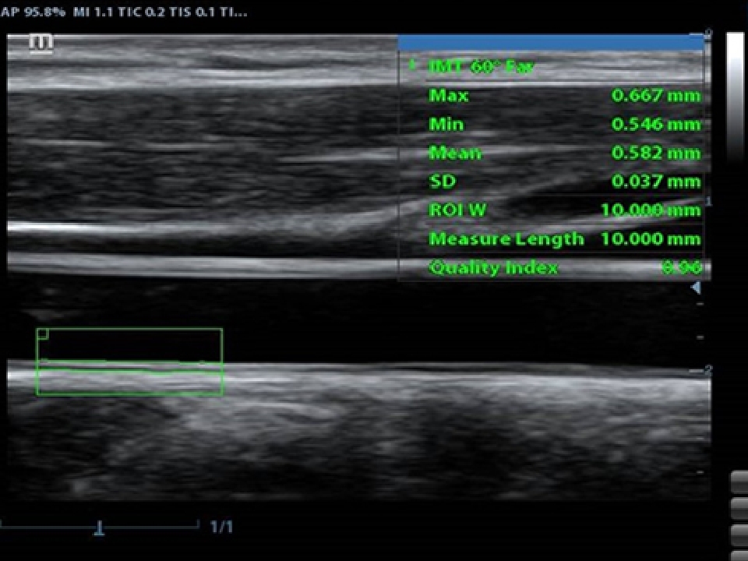Click the depth scale marker 2
This screenshot has width=748, height=561.
(707, 371)
